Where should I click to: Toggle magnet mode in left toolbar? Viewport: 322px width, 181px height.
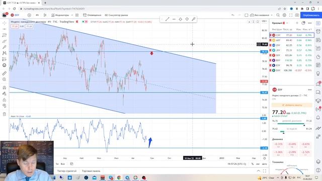click(x=5, y=87)
